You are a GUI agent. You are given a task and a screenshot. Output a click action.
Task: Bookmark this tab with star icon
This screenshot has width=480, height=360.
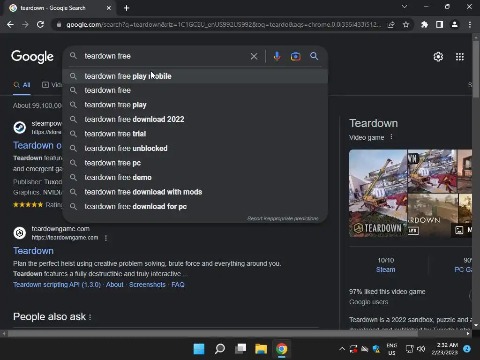coord(405,24)
